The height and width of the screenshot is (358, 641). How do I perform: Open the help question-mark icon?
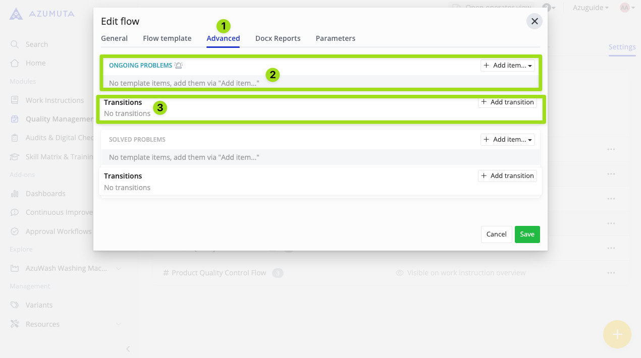coord(548,7)
